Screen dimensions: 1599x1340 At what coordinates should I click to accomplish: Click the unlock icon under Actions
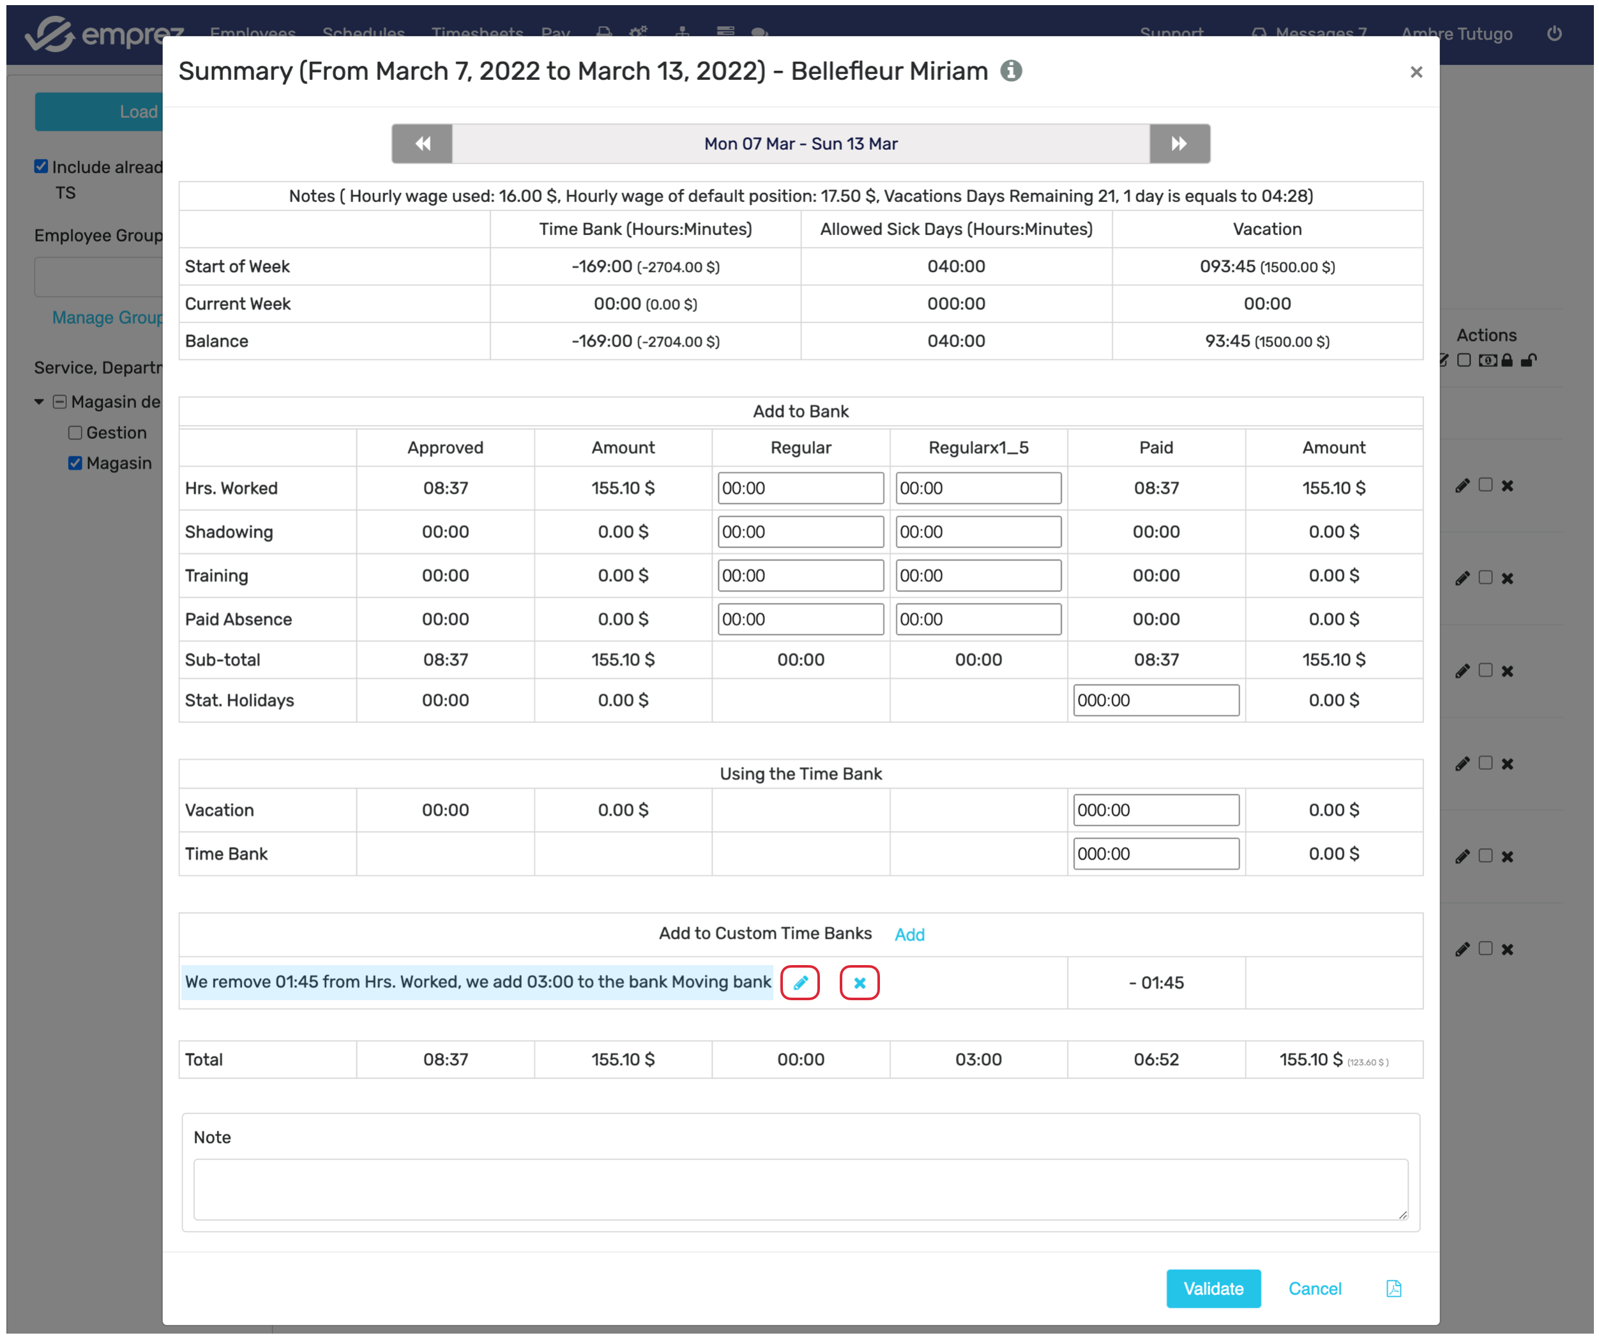1528,361
